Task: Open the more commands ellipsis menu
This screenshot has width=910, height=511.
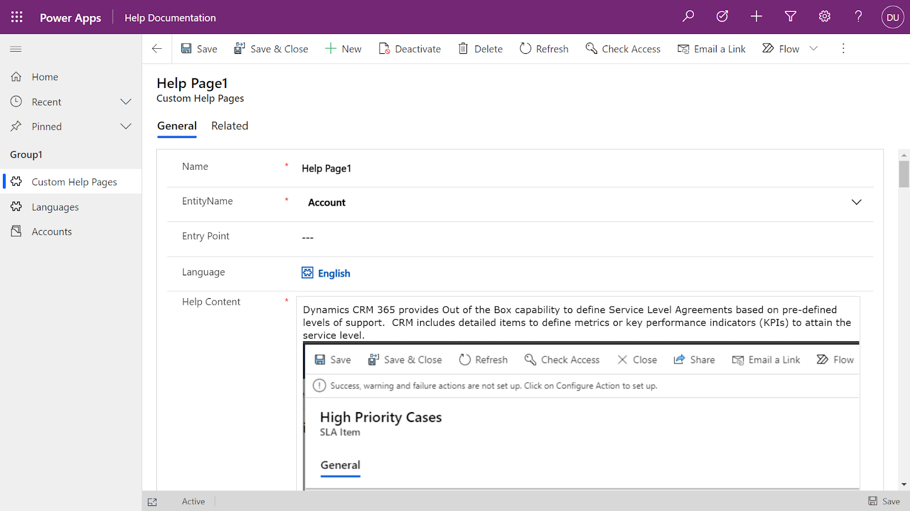Action: [843, 49]
